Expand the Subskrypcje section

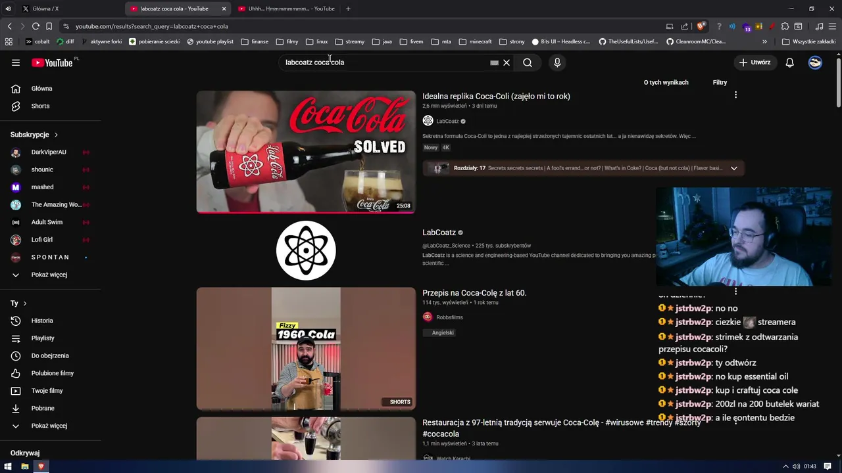34,135
